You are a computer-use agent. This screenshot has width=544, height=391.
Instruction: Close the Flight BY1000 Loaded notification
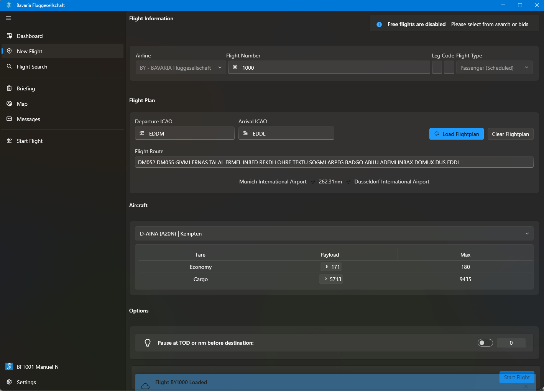click(526, 386)
